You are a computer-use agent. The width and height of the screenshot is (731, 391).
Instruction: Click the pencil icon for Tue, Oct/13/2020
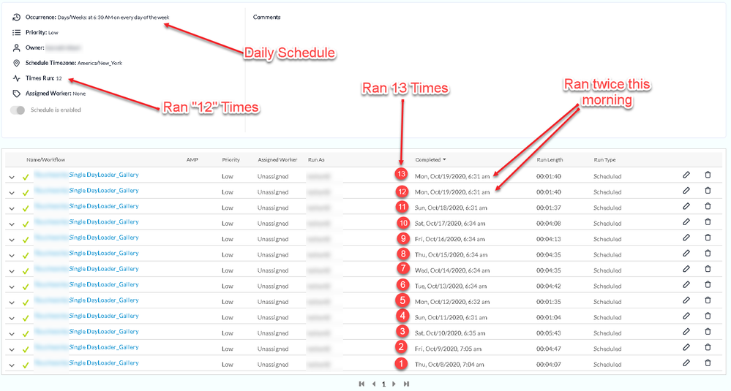[686, 284]
